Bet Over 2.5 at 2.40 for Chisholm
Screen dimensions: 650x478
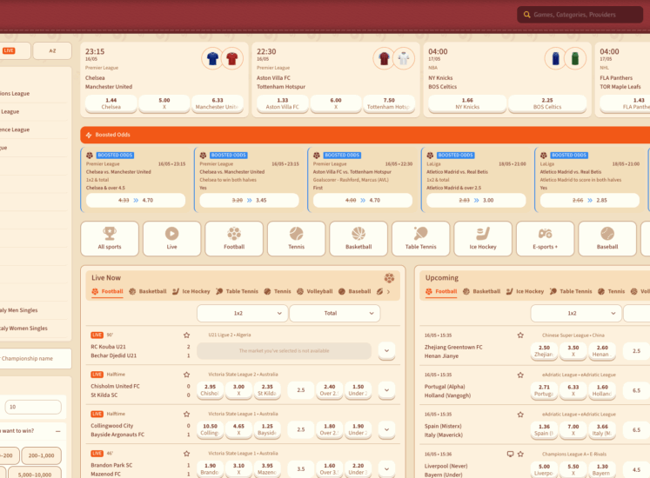(329, 389)
